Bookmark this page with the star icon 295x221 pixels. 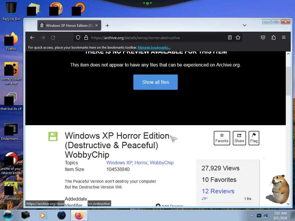pyautogui.click(x=238, y=38)
